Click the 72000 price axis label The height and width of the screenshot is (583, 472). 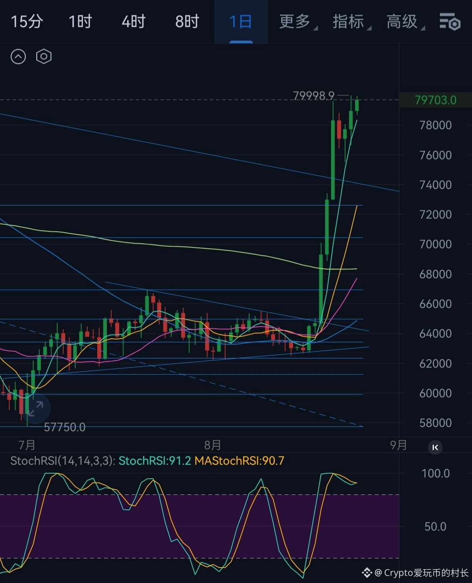pos(435,214)
